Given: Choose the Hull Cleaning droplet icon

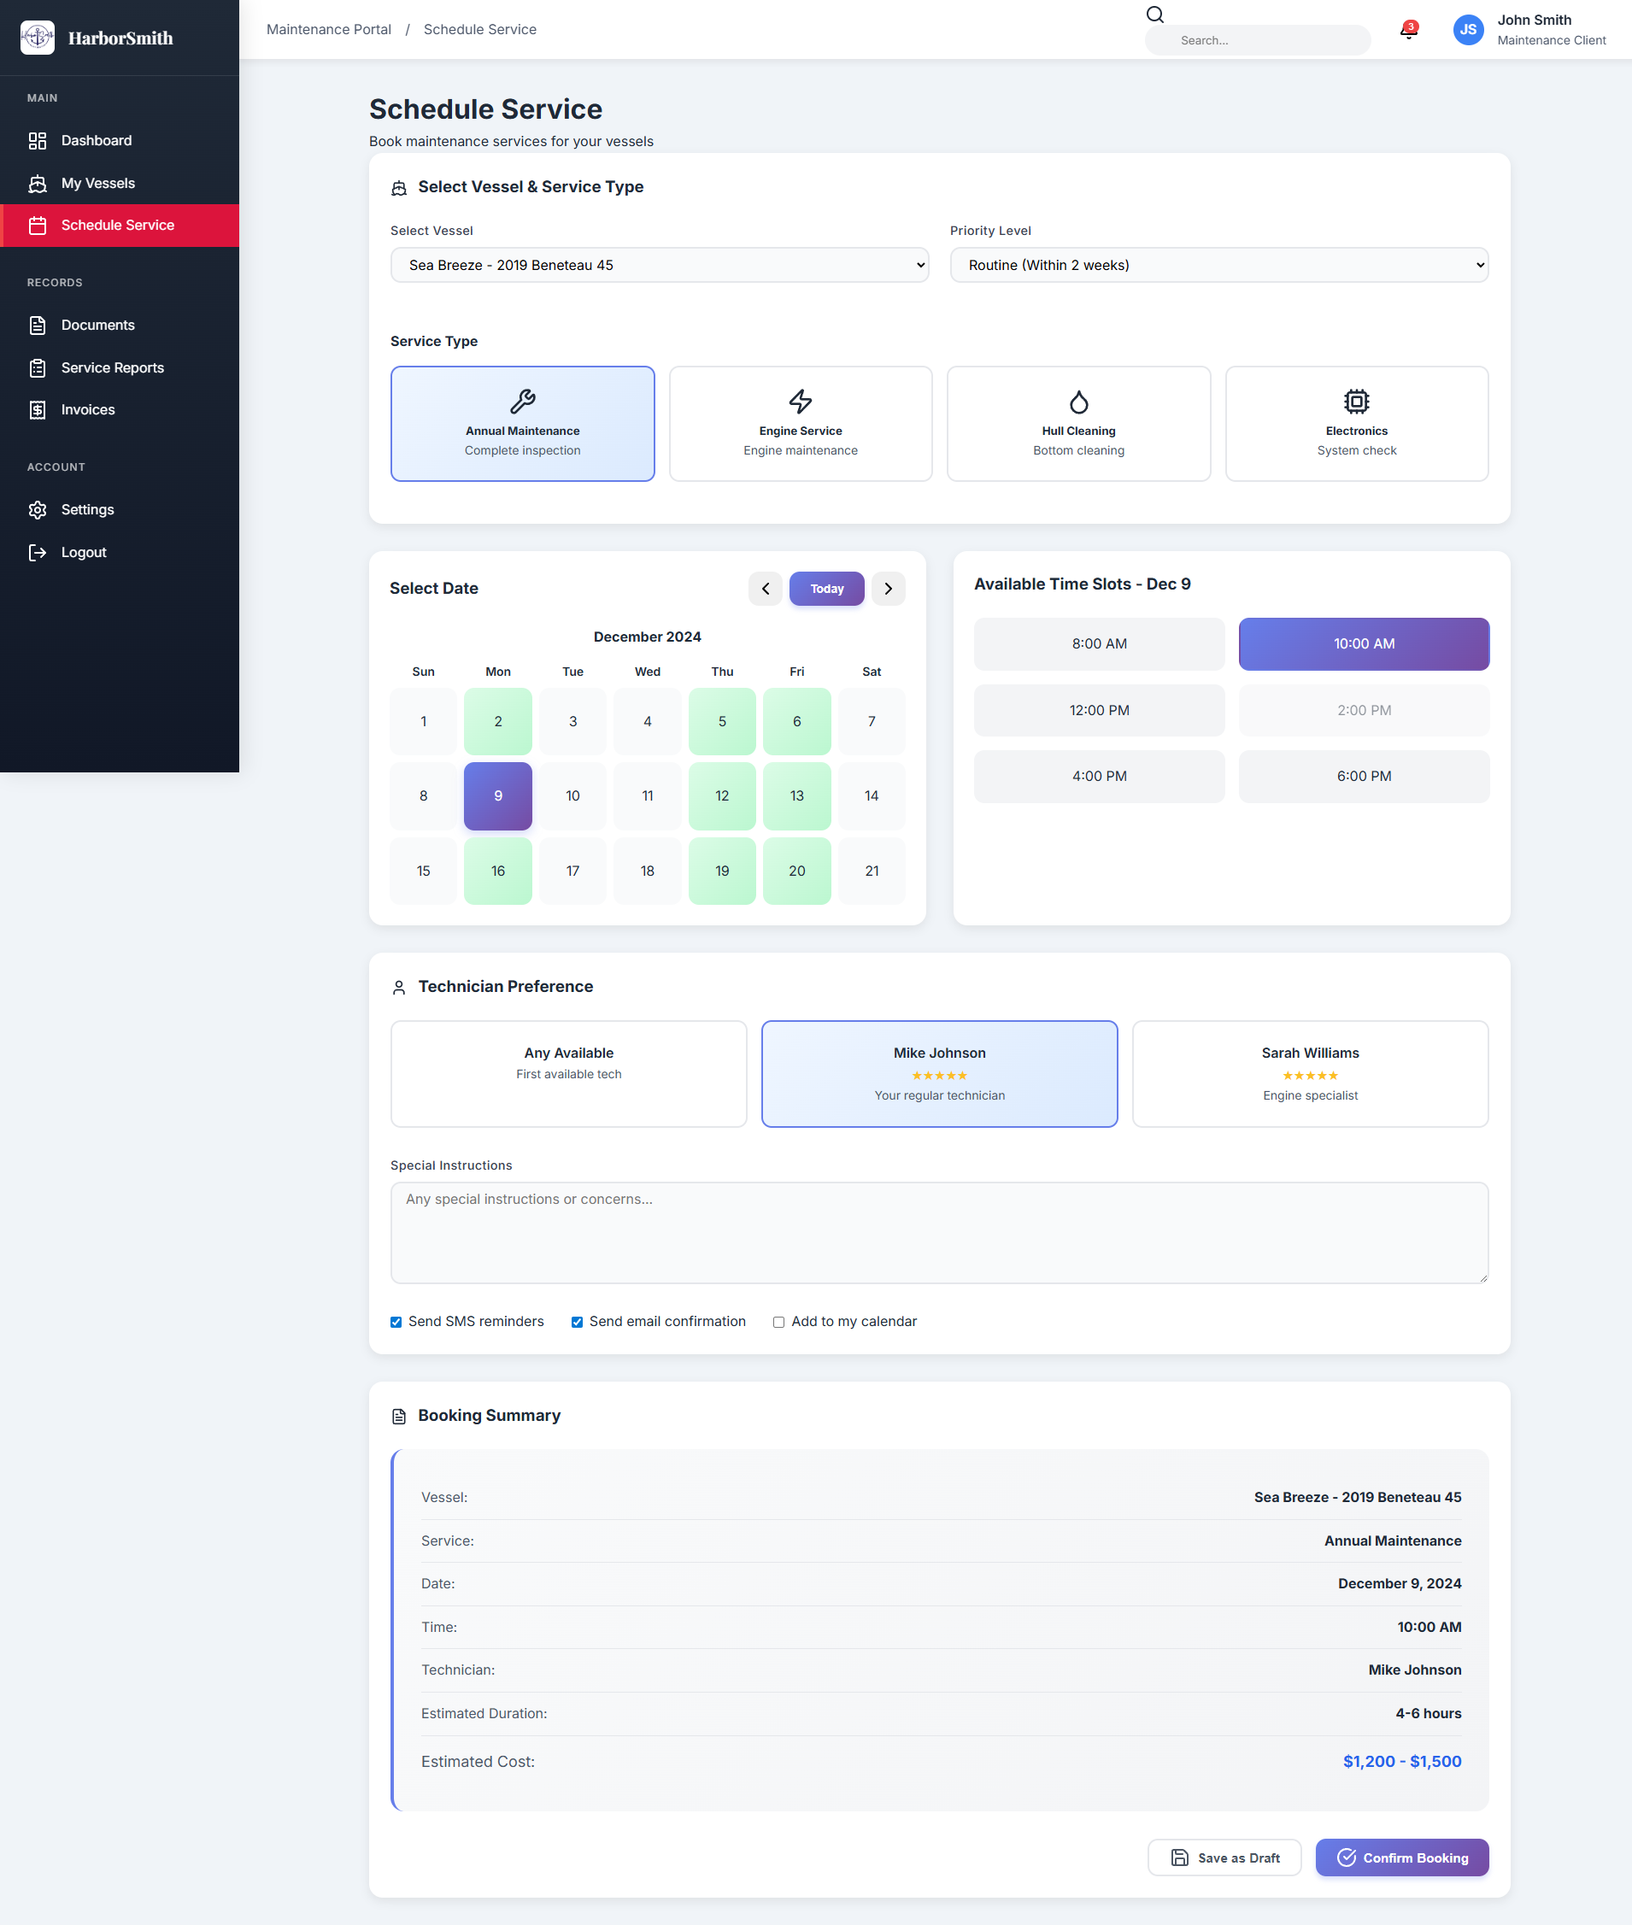Looking at the screenshot, I should [x=1077, y=402].
